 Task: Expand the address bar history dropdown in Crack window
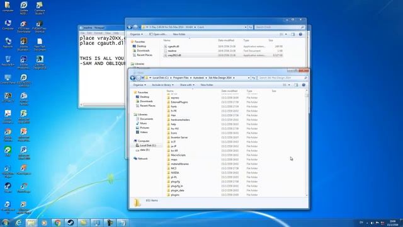coord(246,27)
